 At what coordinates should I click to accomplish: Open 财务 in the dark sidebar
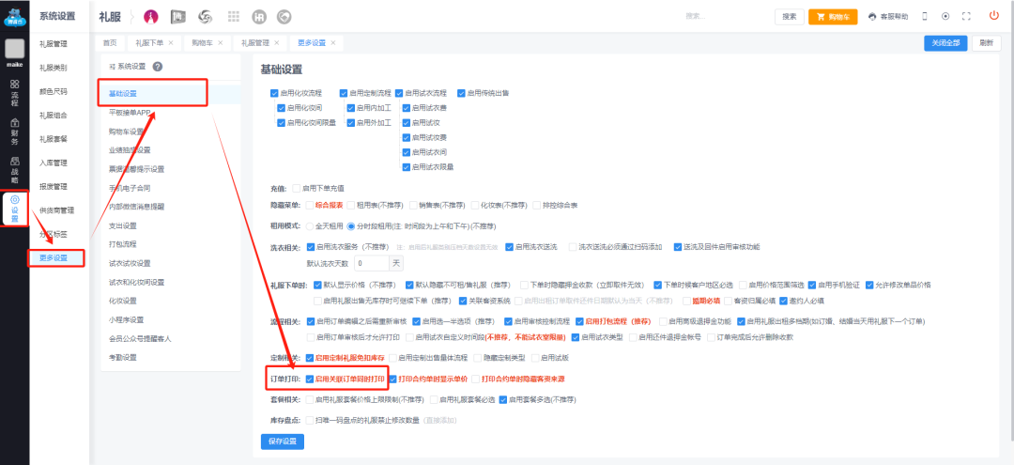coord(14,132)
